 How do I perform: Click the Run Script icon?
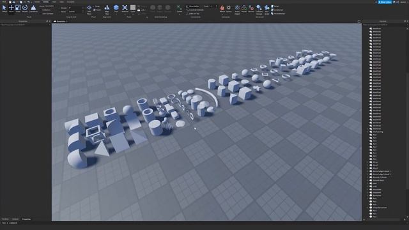click(x=267, y=9)
